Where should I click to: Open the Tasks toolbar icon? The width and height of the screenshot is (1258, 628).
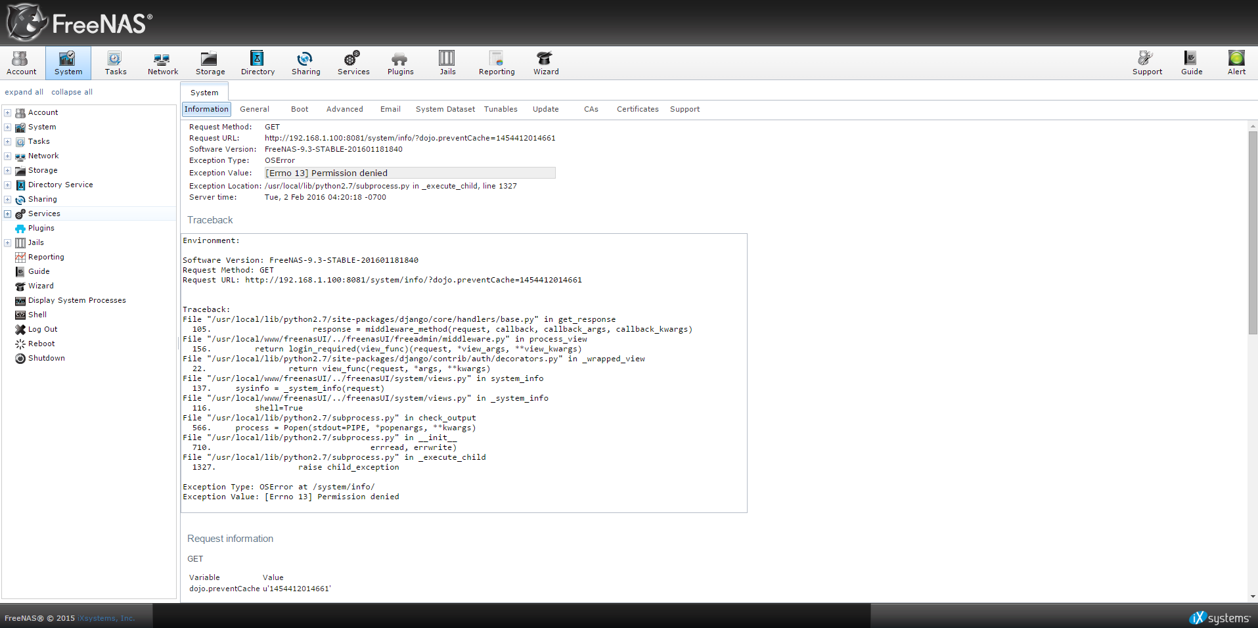point(116,63)
